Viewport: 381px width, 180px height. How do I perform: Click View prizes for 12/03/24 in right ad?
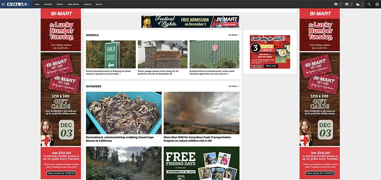[320, 173]
